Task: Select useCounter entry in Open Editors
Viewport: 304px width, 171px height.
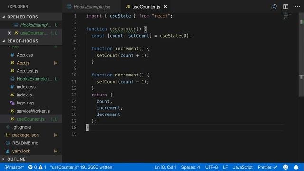Action: pyautogui.click(x=31, y=33)
